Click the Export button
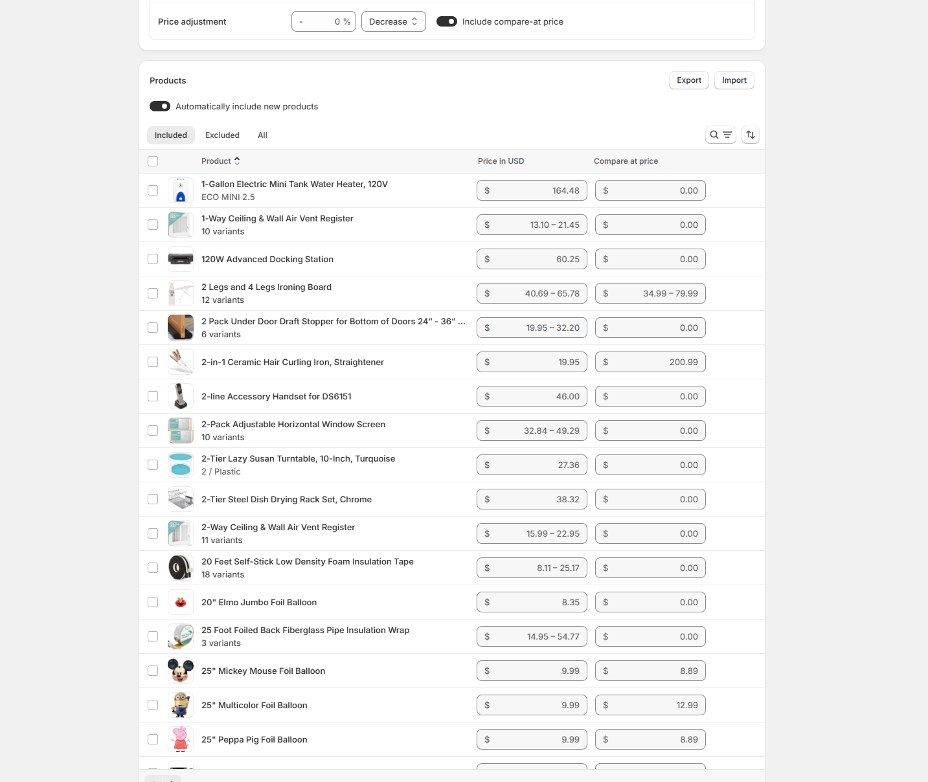Image resolution: width=928 pixels, height=782 pixels. tap(689, 80)
